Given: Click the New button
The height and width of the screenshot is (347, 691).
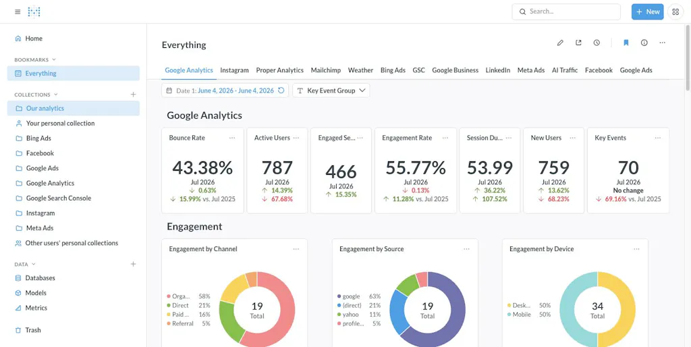Looking at the screenshot, I should (647, 12).
